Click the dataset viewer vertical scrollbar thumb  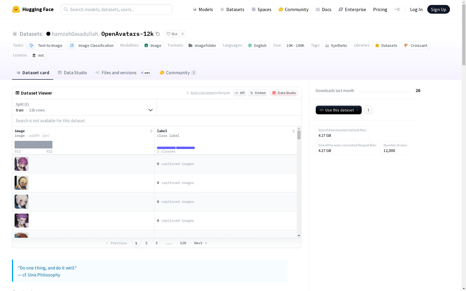[x=299, y=135]
